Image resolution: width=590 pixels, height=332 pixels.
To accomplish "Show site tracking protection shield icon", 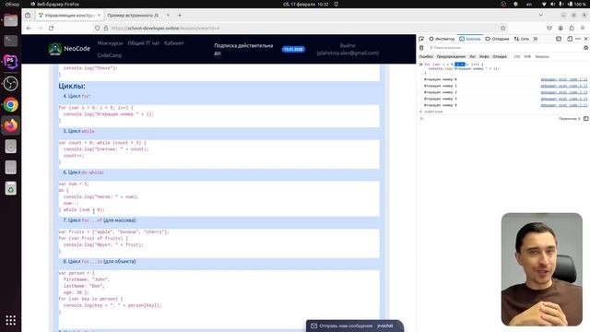I will click(x=98, y=29).
